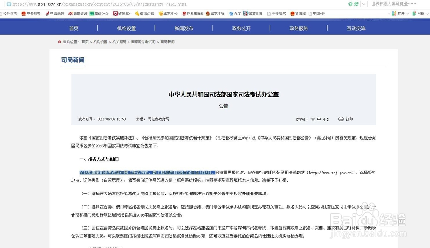
Task: Open the 司法部 bookmark
Action: [298, 13]
